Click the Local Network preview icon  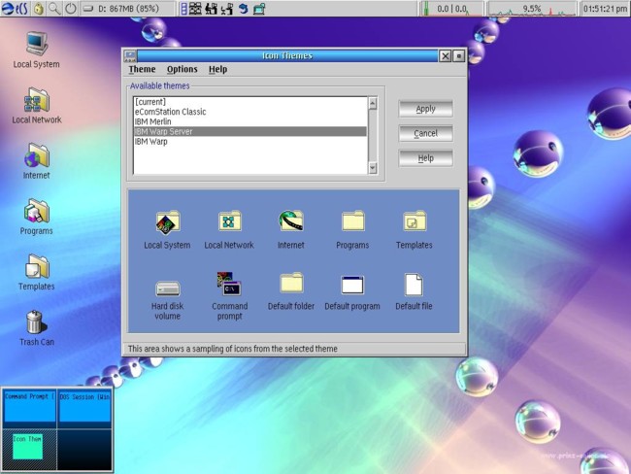click(229, 221)
